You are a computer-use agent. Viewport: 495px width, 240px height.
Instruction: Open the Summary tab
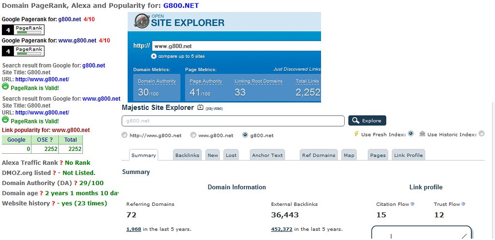[x=144, y=155]
